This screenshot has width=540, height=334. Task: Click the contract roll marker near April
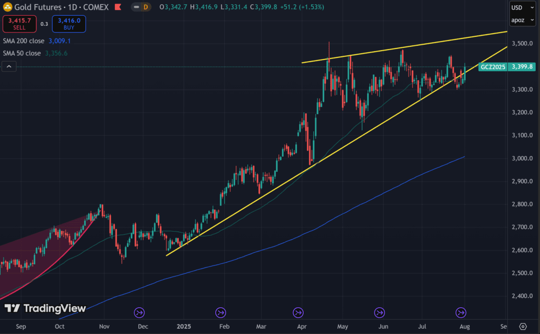point(299,313)
